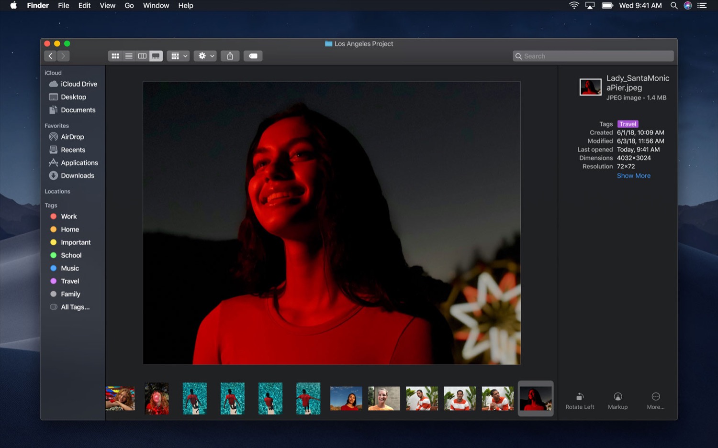The image size is (718, 448).
Task: Open Recents in the sidebar
Action: point(67,150)
